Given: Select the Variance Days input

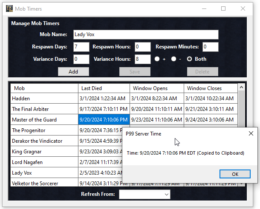Looking at the screenshot, I should tap(81, 59).
